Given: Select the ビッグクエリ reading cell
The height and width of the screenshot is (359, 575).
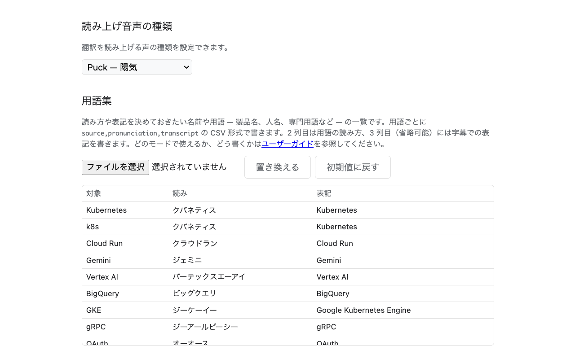Looking at the screenshot, I should pos(195,293).
